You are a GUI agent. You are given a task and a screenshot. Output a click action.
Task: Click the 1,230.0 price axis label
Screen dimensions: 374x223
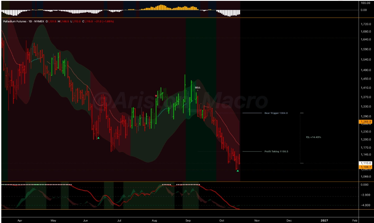366,132
